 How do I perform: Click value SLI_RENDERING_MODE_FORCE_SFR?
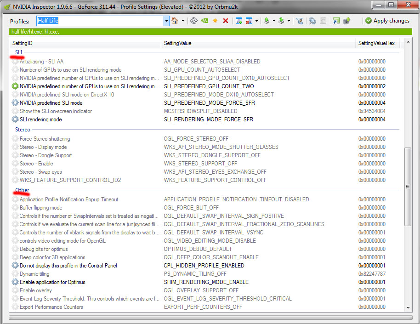pos(209,119)
